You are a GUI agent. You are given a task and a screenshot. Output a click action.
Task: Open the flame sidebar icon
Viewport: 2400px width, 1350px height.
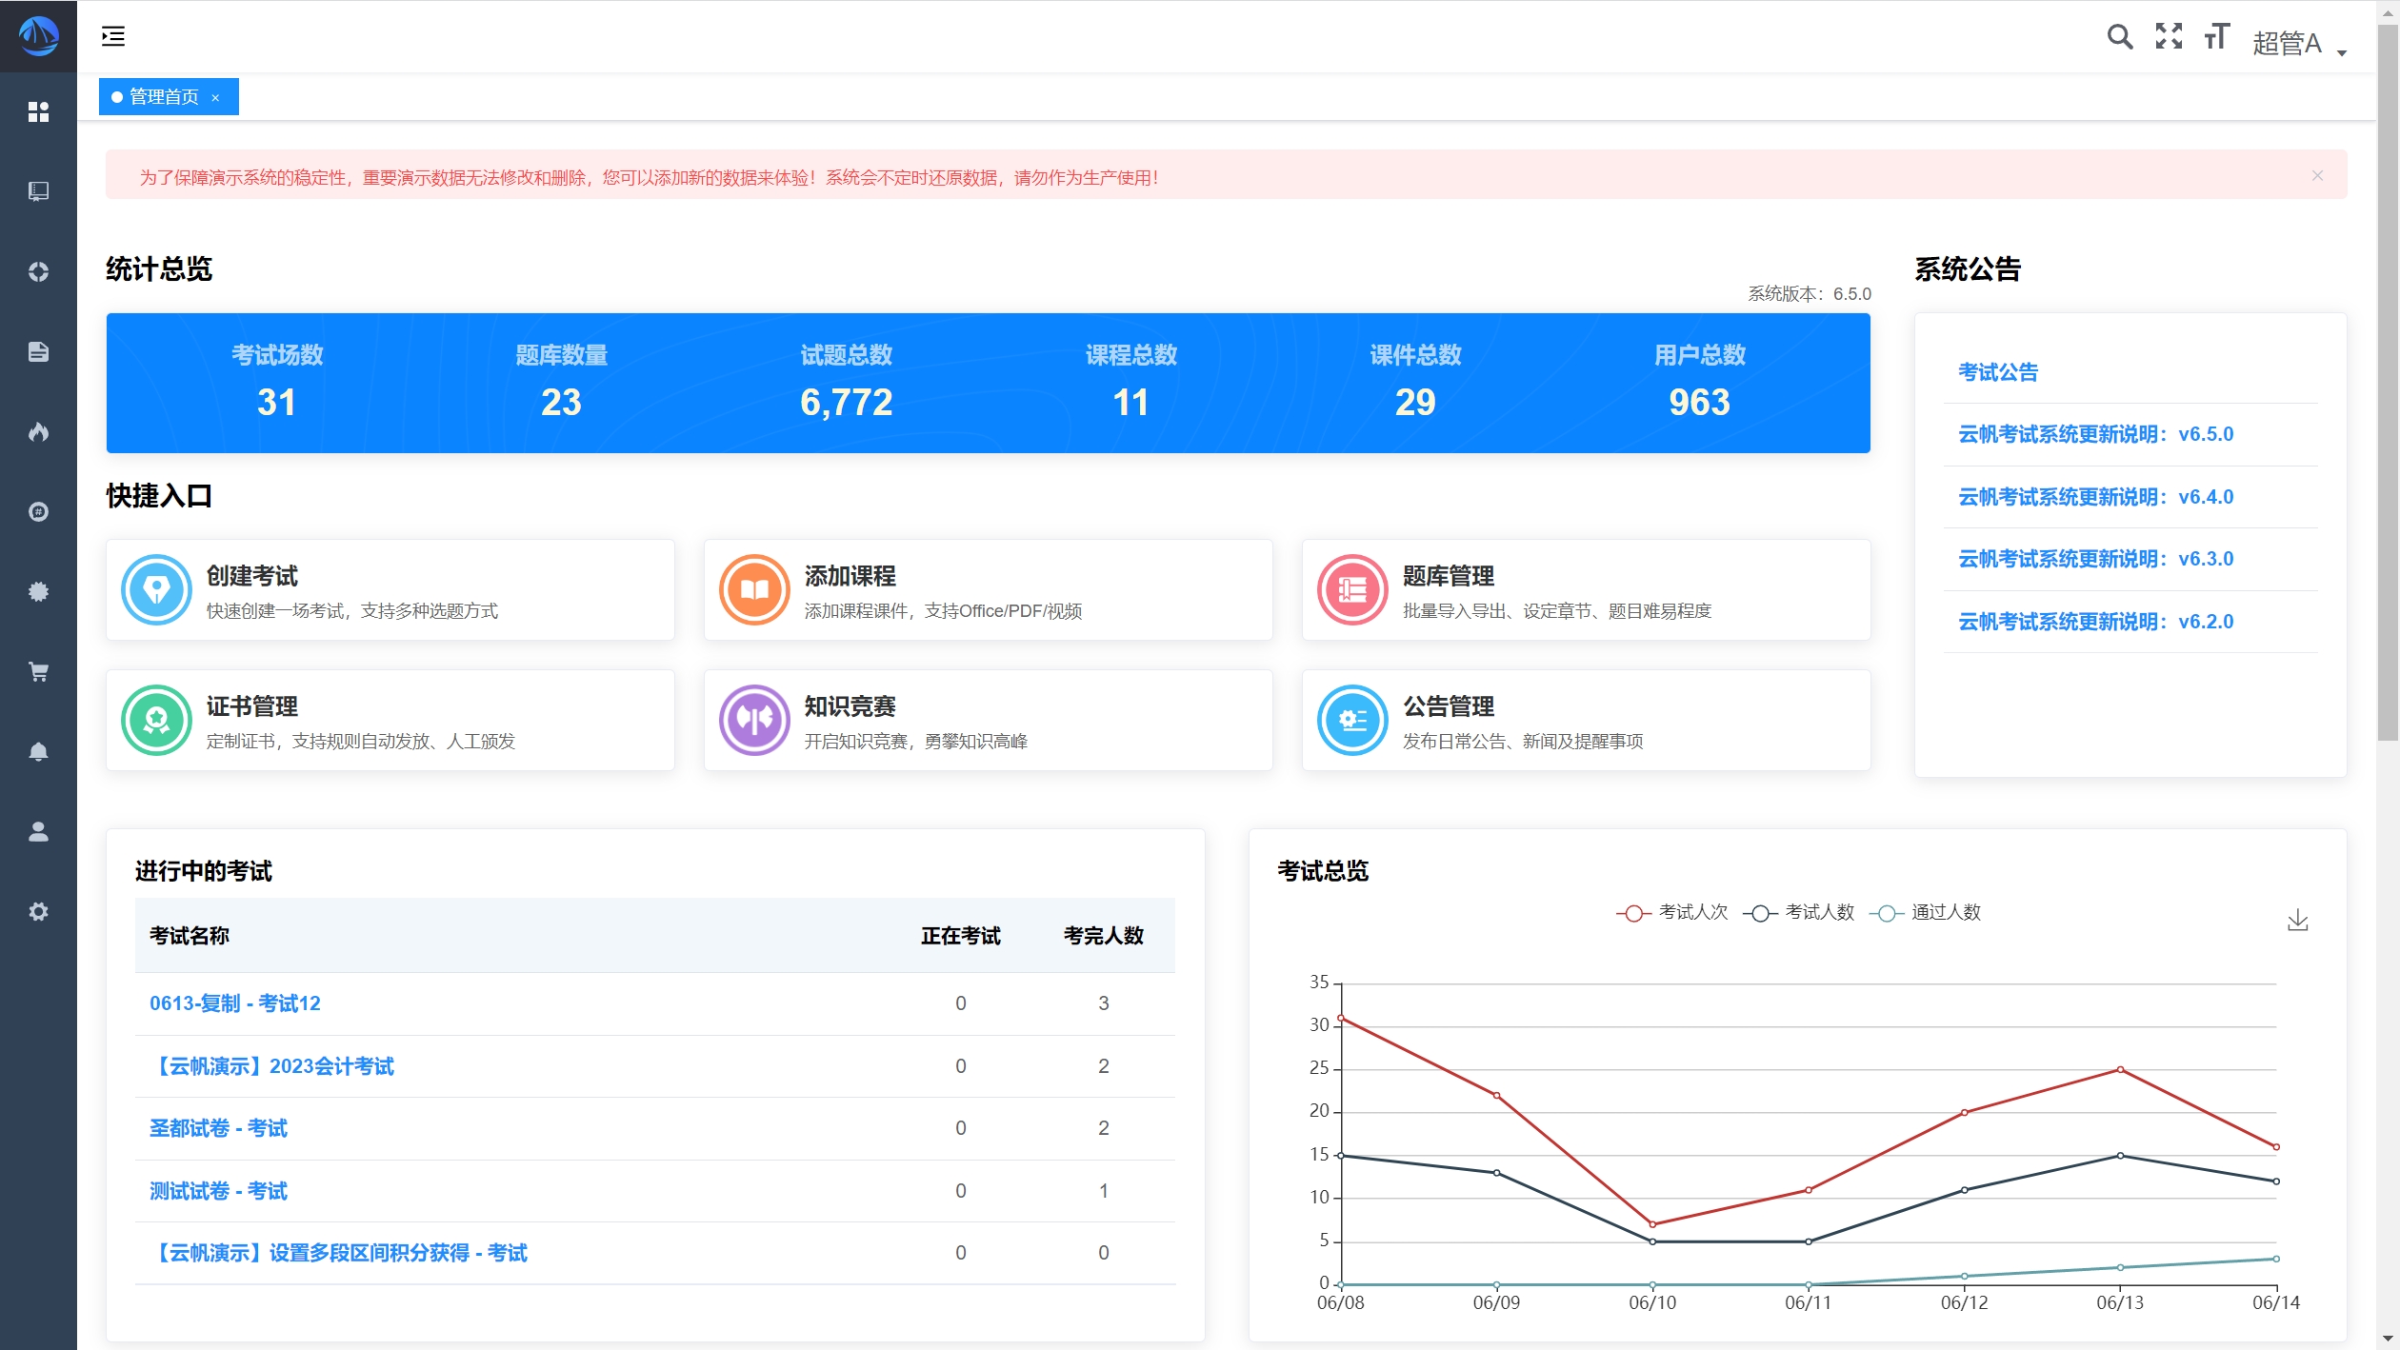[x=38, y=431]
